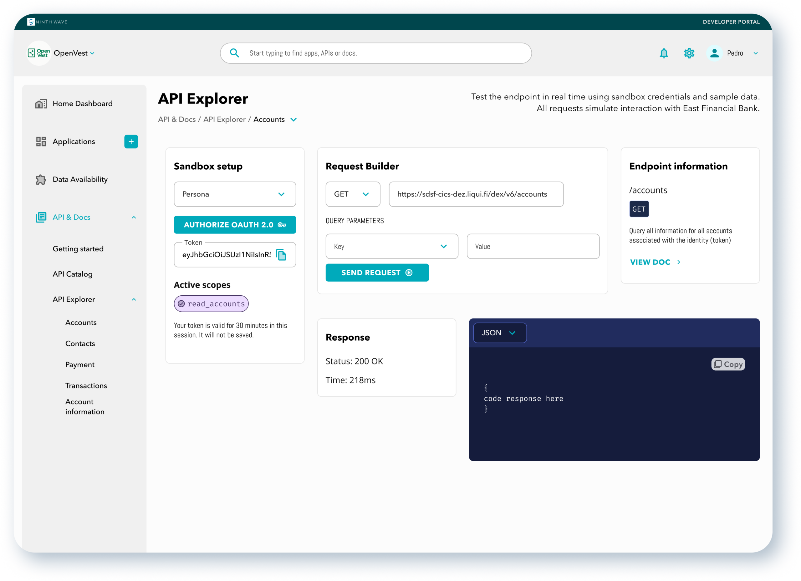Collapse the API Explorer submenu
The height and width of the screenshot is (581, 801).
click(x=134, y=299)
